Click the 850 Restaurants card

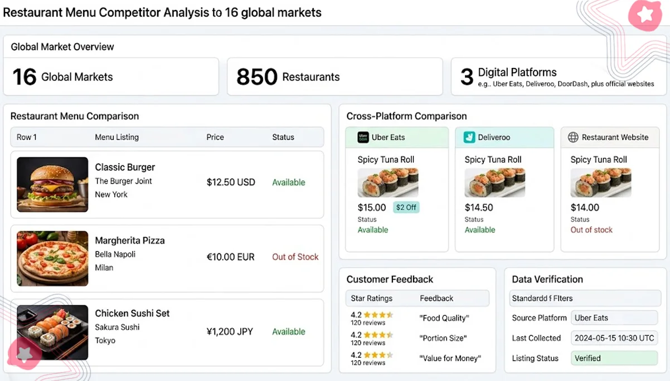click(x=335, y=76)
